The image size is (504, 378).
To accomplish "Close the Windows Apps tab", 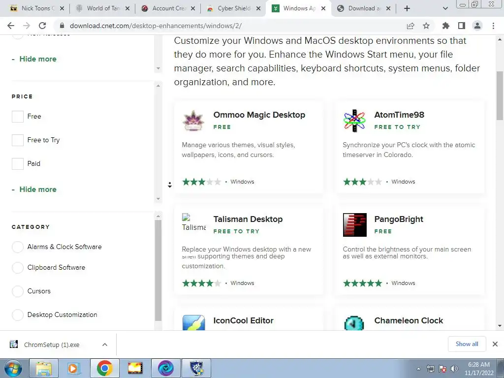I will (x=323, y=8).
